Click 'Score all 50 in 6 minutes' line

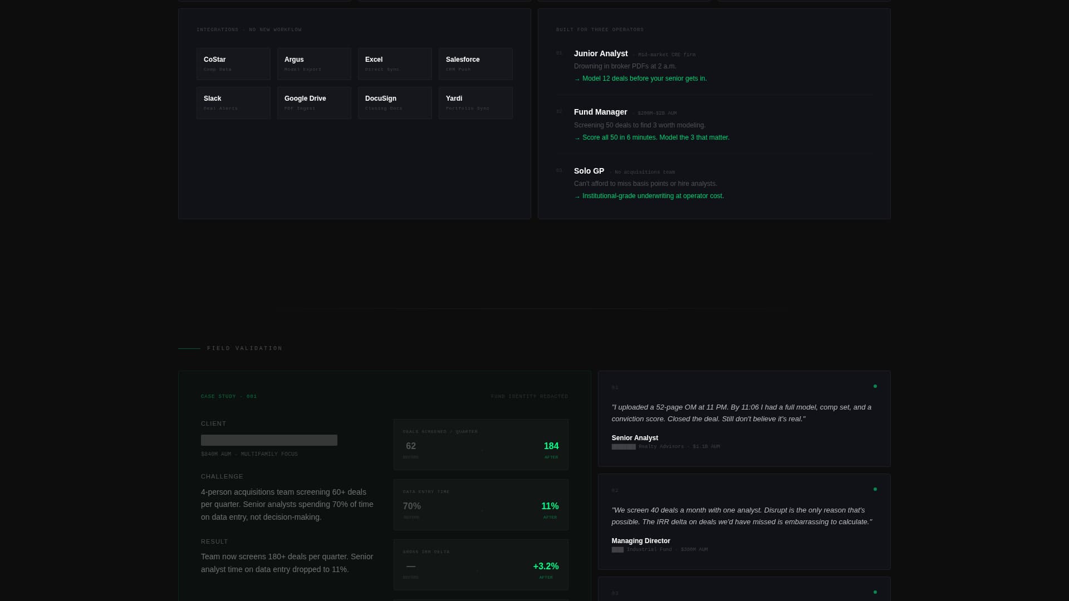click(651, 137)
